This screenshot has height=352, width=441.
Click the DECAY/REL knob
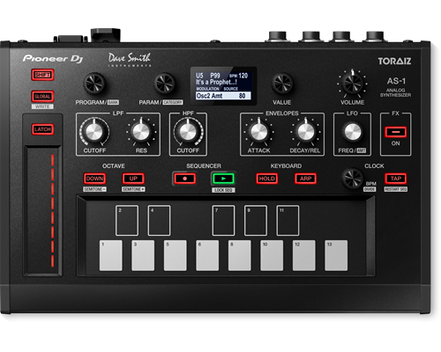coord(306,131)
